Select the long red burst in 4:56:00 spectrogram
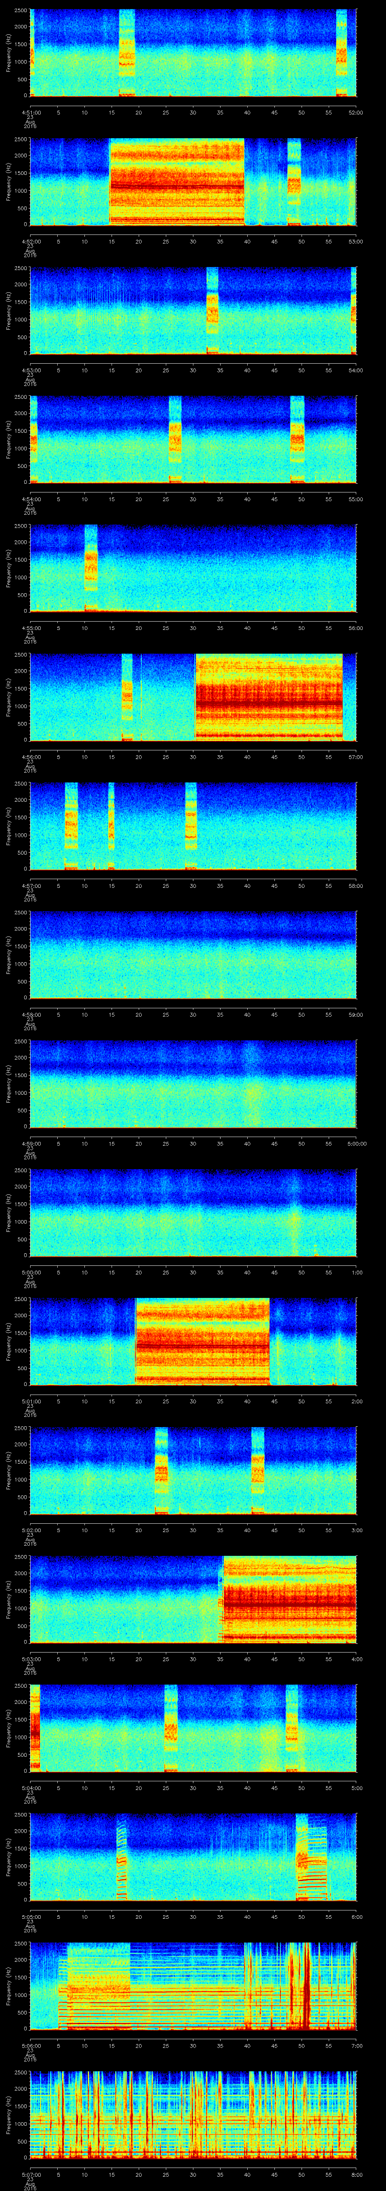Image resolution: width=386 pixels, height=2191 pixels. tap(268, 697)
